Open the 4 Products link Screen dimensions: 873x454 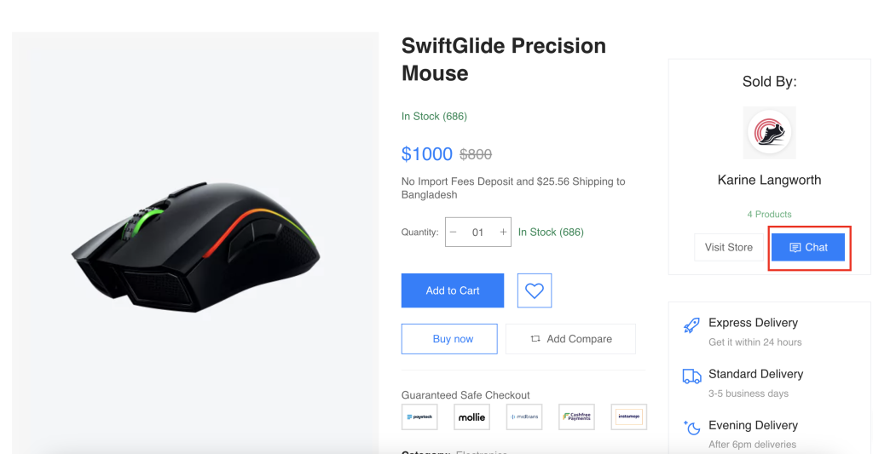tap(769, 214)
